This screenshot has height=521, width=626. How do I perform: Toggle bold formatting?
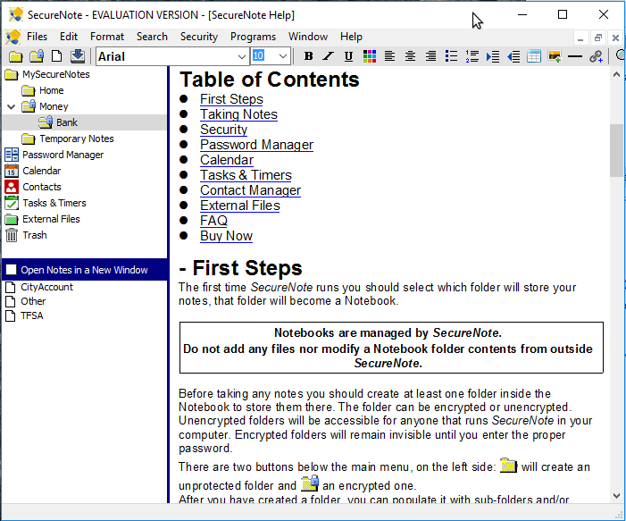[308, 56]
